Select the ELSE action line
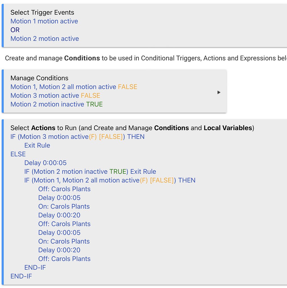Screen dimensions: 287x288 pos(18,154)
